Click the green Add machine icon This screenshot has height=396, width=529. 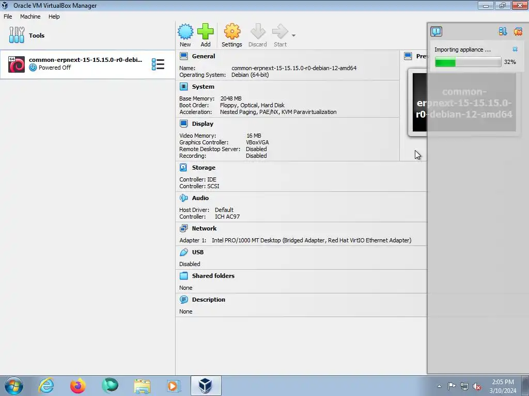[x=205, y=31]
